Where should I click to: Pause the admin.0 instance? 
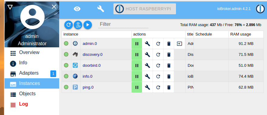click(x=137, y=44)
